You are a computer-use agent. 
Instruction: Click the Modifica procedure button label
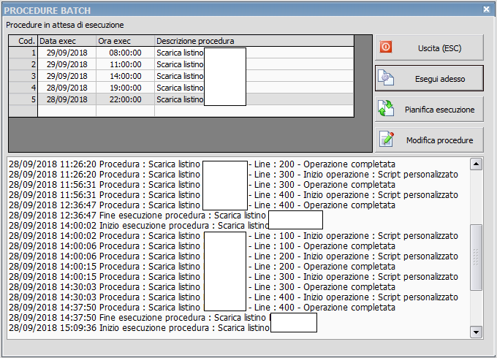click(440, 140)
